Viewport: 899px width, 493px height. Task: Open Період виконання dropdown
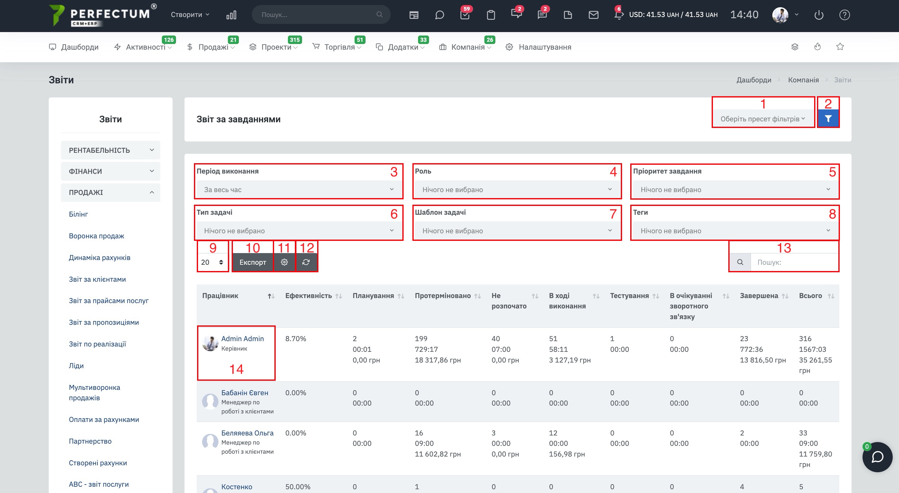click(299, 190)
